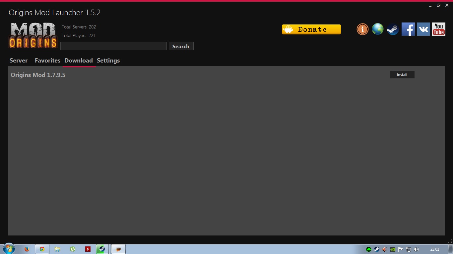Screen dimensions: 453x254
Task: Click the Total Players: 221 label
Action: [79, 35]
